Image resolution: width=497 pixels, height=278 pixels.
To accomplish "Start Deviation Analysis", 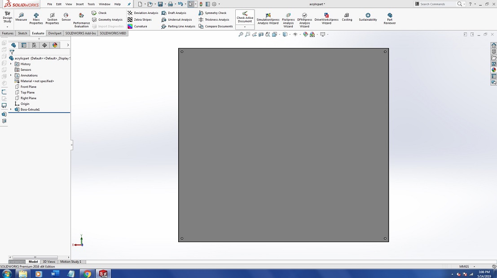I will coord(143,13).
